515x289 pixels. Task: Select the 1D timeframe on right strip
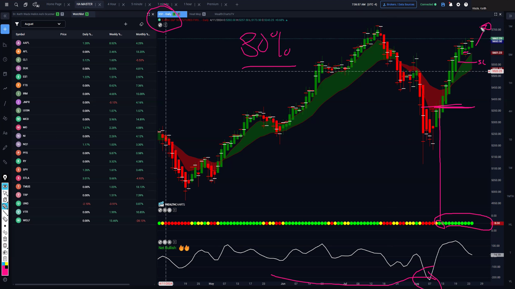510,140
